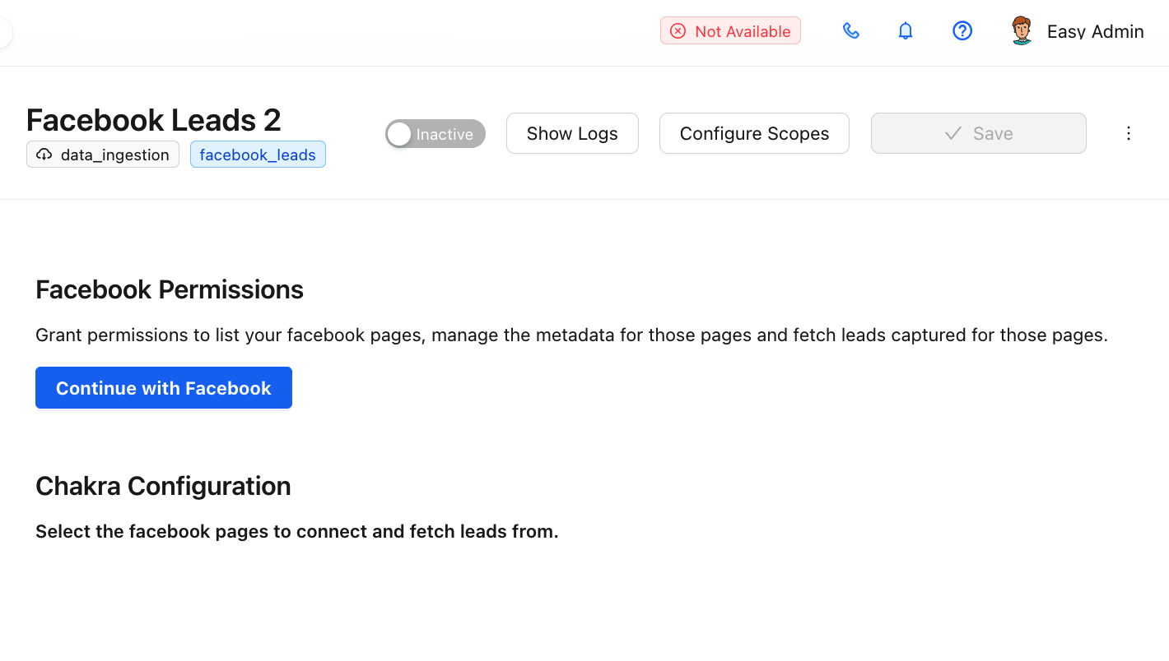The width and height of the screenshot is (1169, 661).
Task: Click the phone dialer icon
Action: [x=851, y=31]
